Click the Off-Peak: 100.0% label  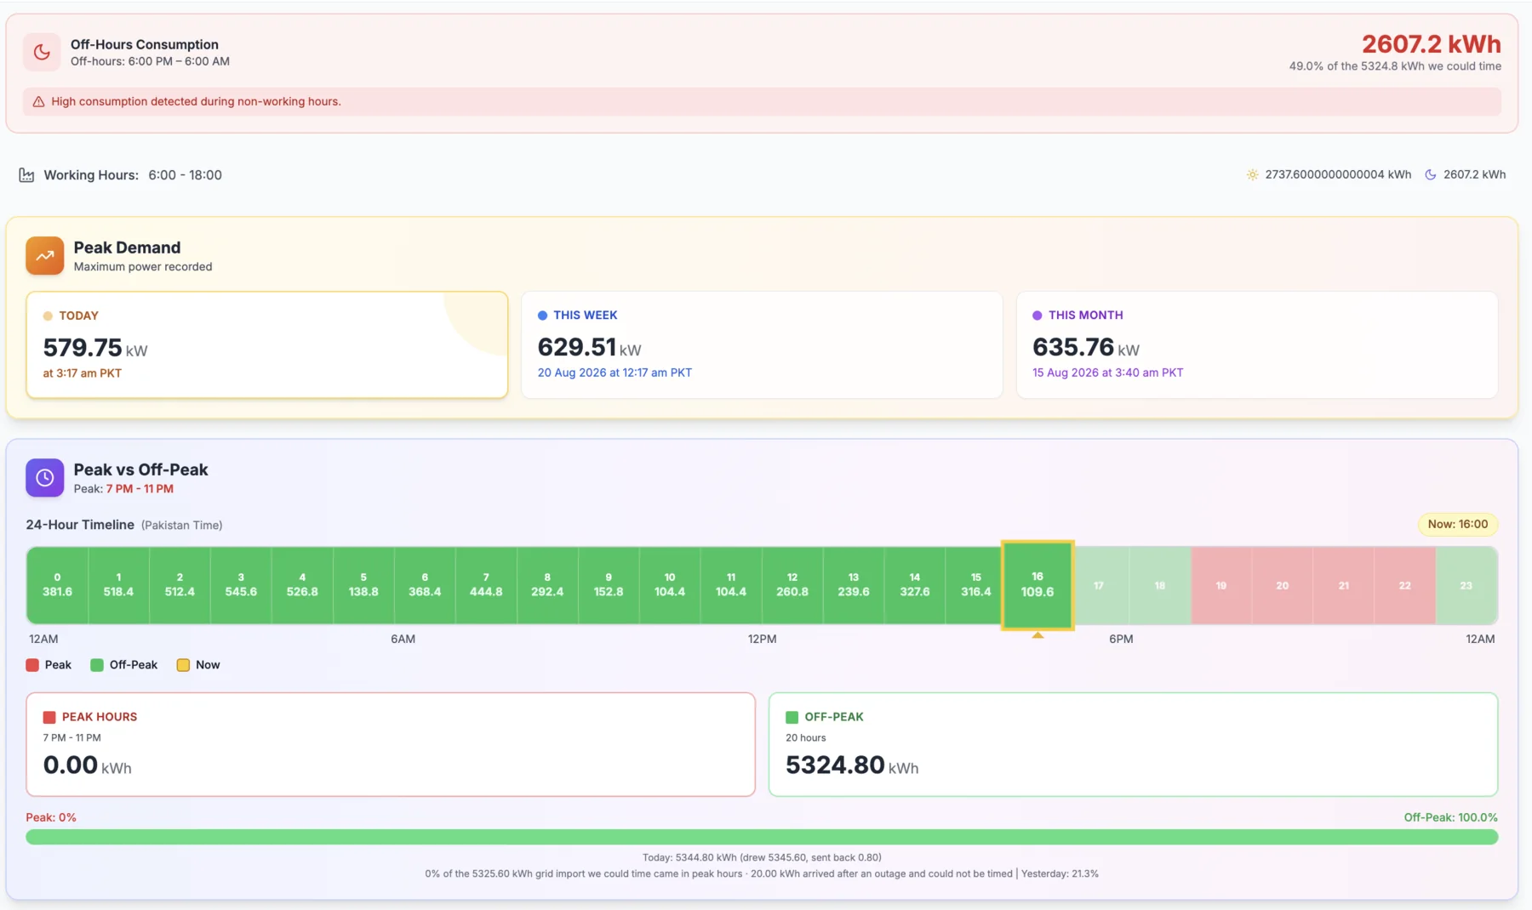pos(1450,817)
